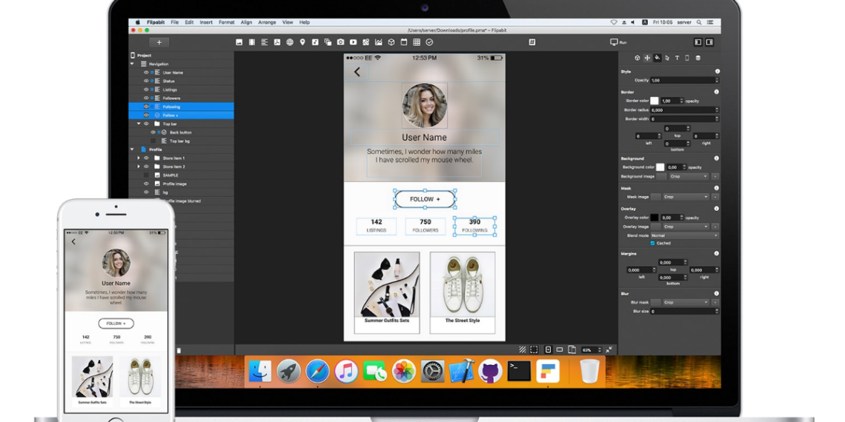Open the Insert menu
This screenshot has width=845, height=422.
point(206,22)
